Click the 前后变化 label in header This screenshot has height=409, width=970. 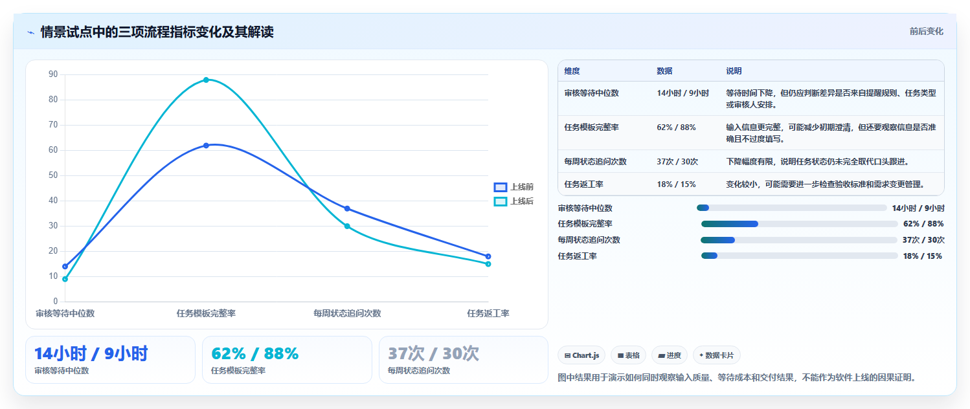[926, 31]
